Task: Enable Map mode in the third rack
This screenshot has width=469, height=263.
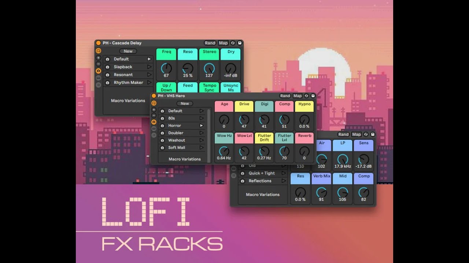Action: [357, 134]
